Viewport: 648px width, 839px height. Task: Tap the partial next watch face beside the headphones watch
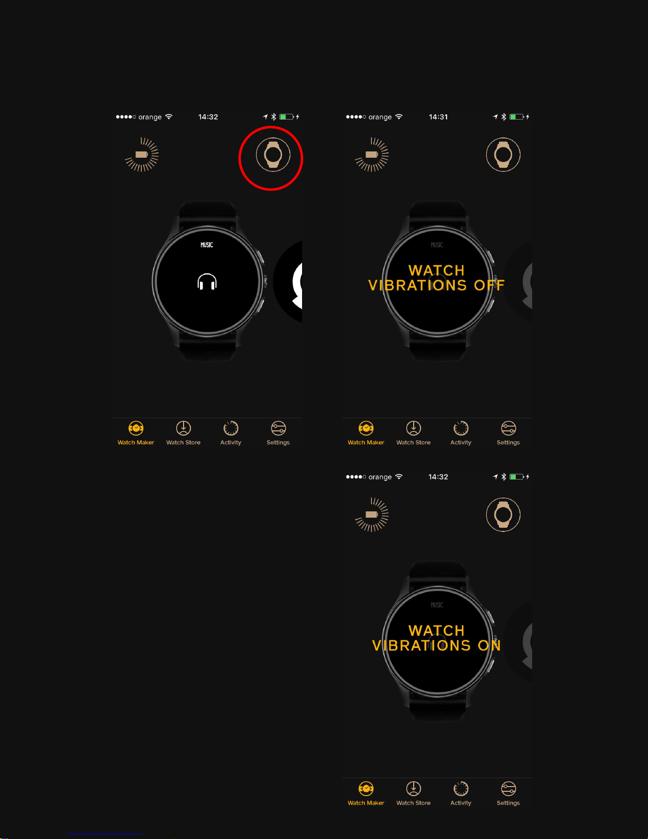pyautogui.click(x=288, y=282)
